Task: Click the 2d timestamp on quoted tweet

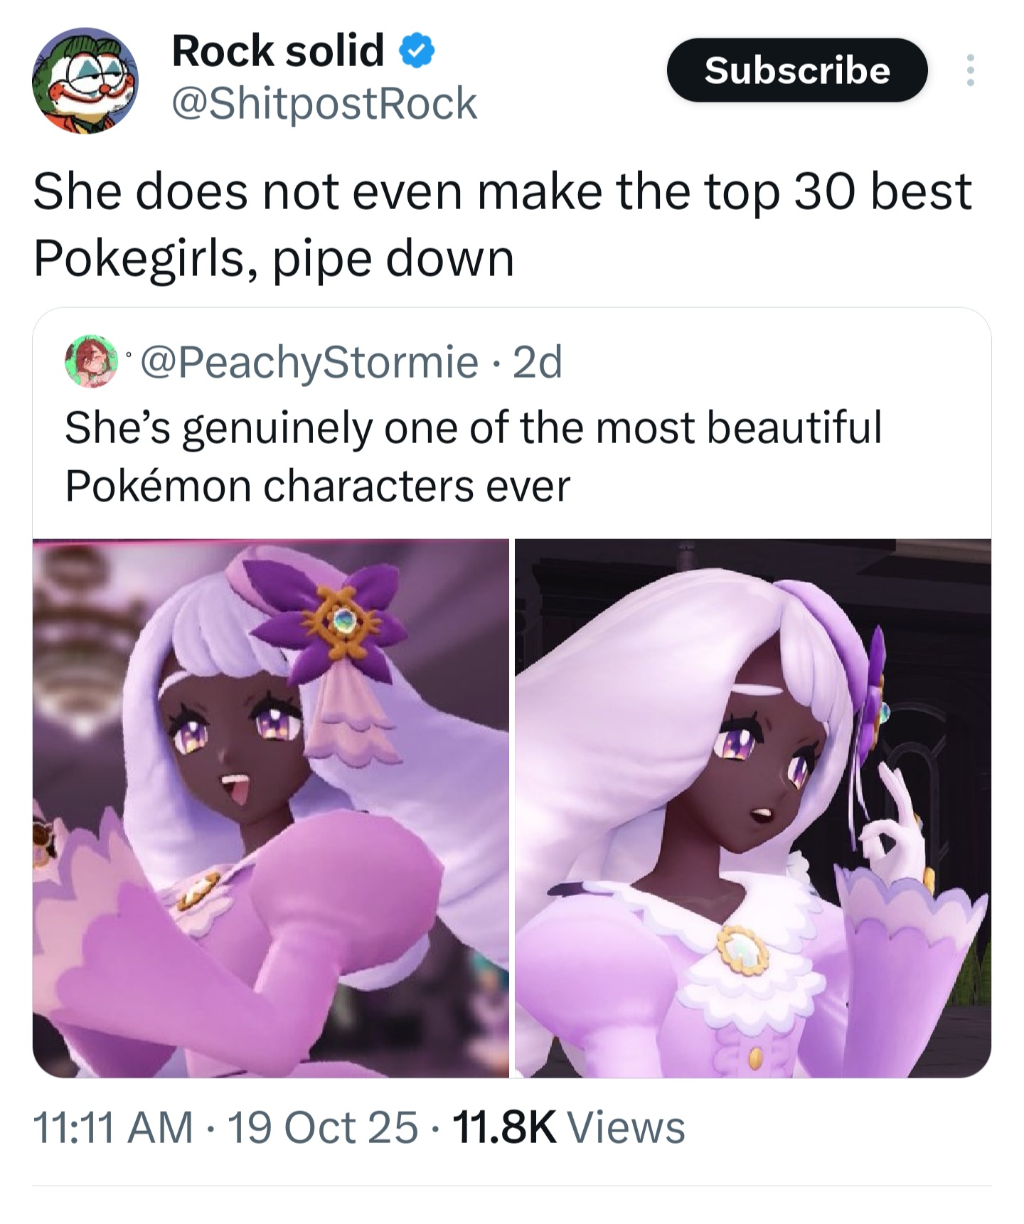Action: coord(538,361)
